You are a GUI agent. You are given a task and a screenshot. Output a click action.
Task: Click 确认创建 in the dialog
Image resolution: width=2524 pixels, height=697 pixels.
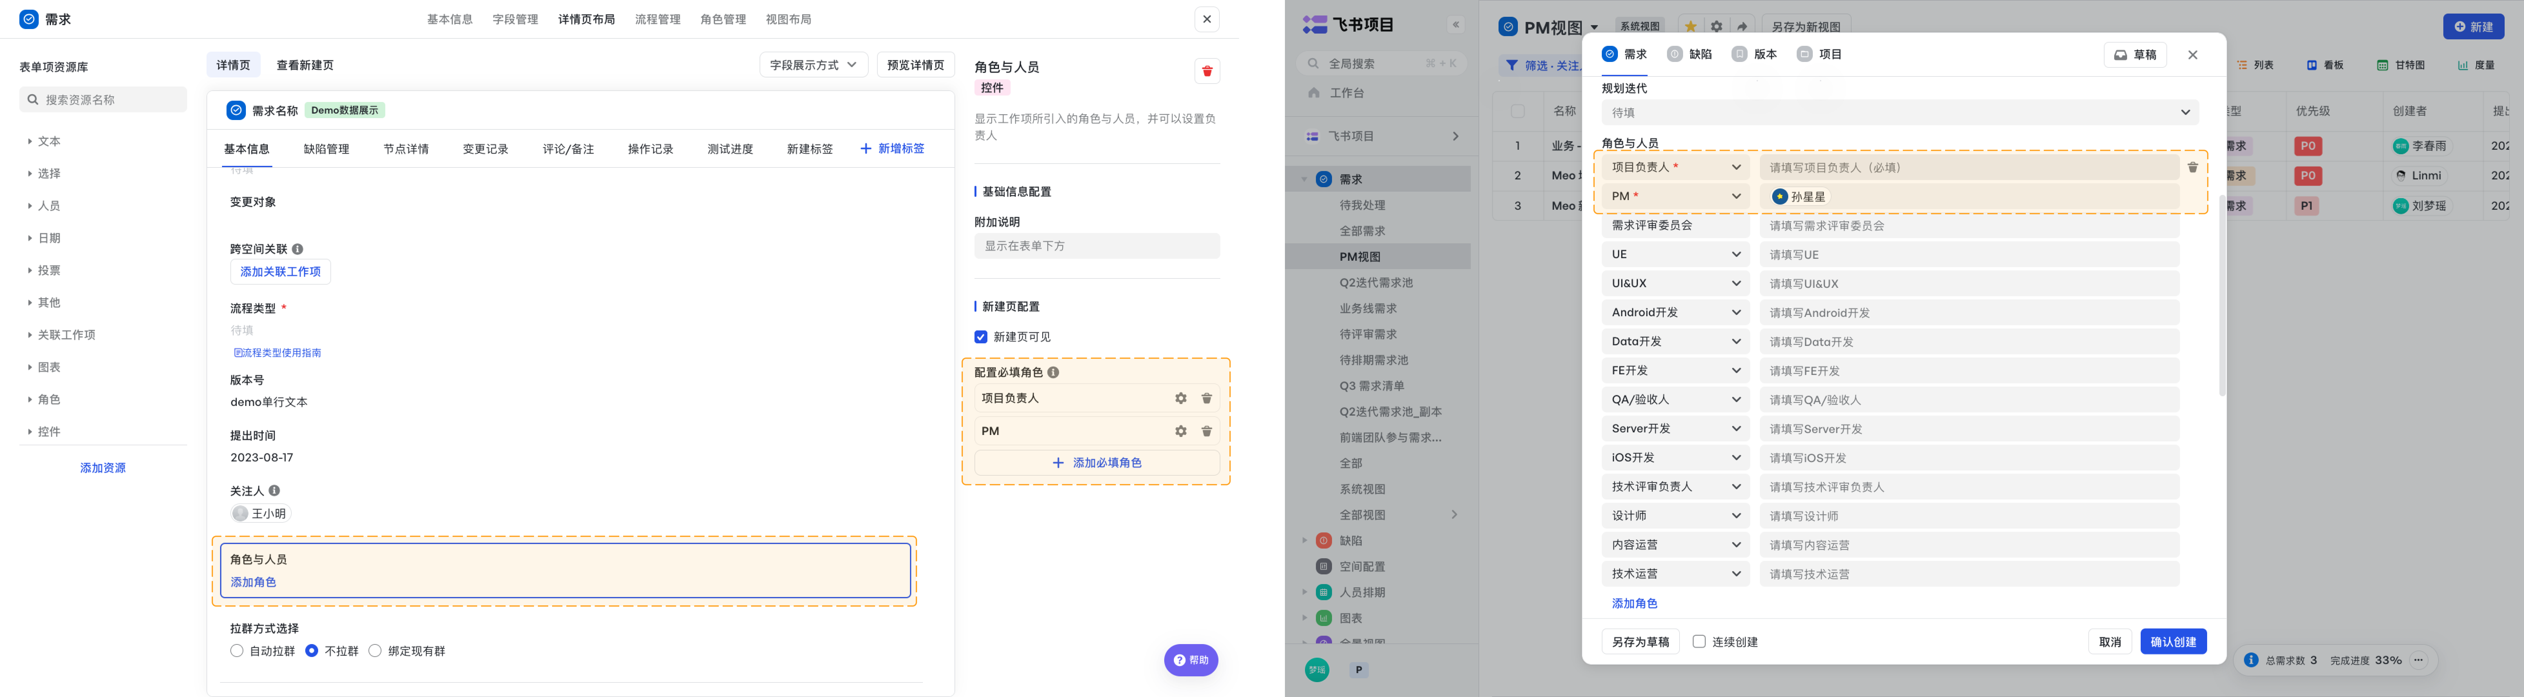click(2173, 642)
